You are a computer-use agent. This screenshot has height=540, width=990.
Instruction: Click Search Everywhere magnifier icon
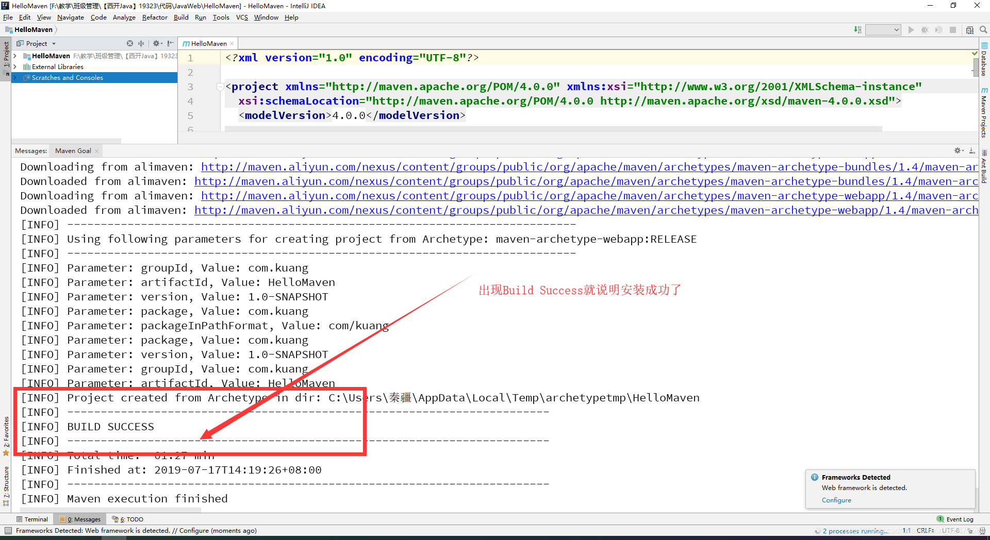(983, 30)
